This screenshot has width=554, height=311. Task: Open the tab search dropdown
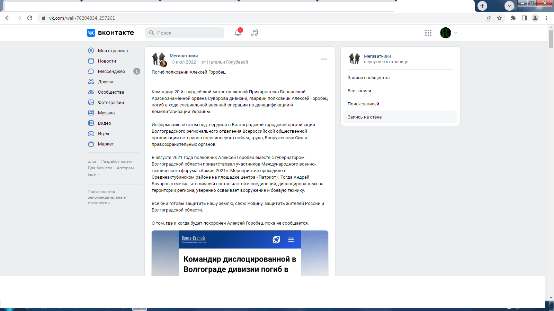pyautogui.click(x=509, y=6)
